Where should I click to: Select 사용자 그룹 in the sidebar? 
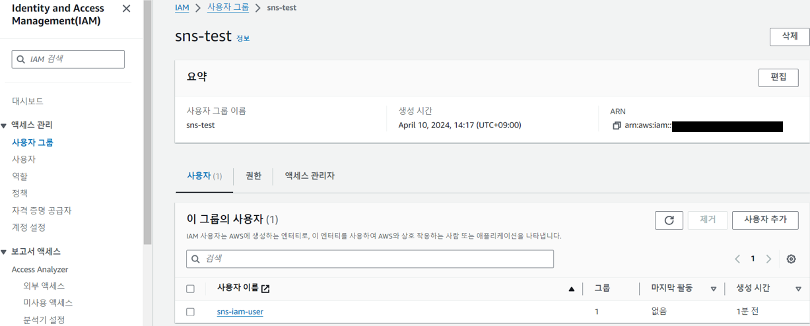[x=33, y=142]
